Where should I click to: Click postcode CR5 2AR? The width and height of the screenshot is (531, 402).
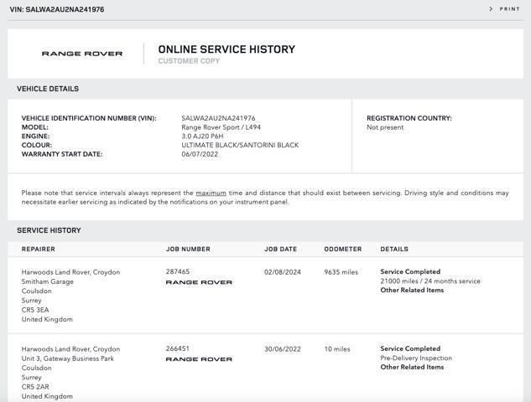tap(35, 387)
